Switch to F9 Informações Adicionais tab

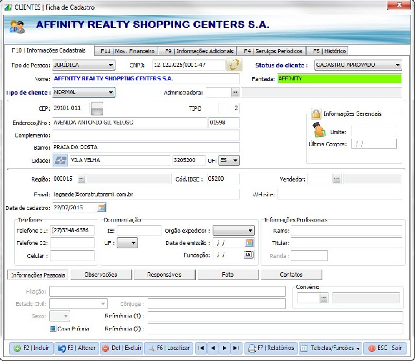(197, 51)
